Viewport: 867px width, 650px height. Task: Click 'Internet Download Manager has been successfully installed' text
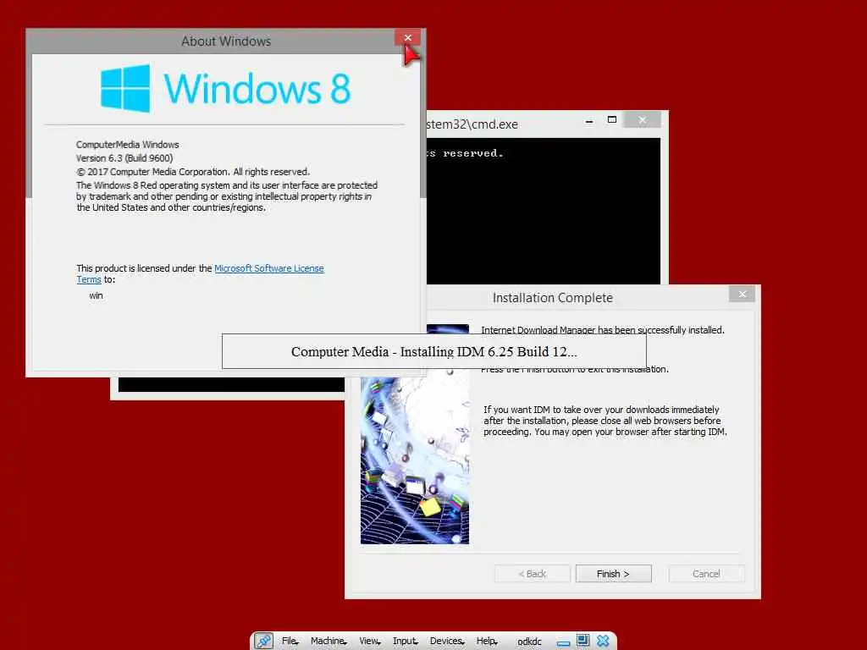(603, 330)
